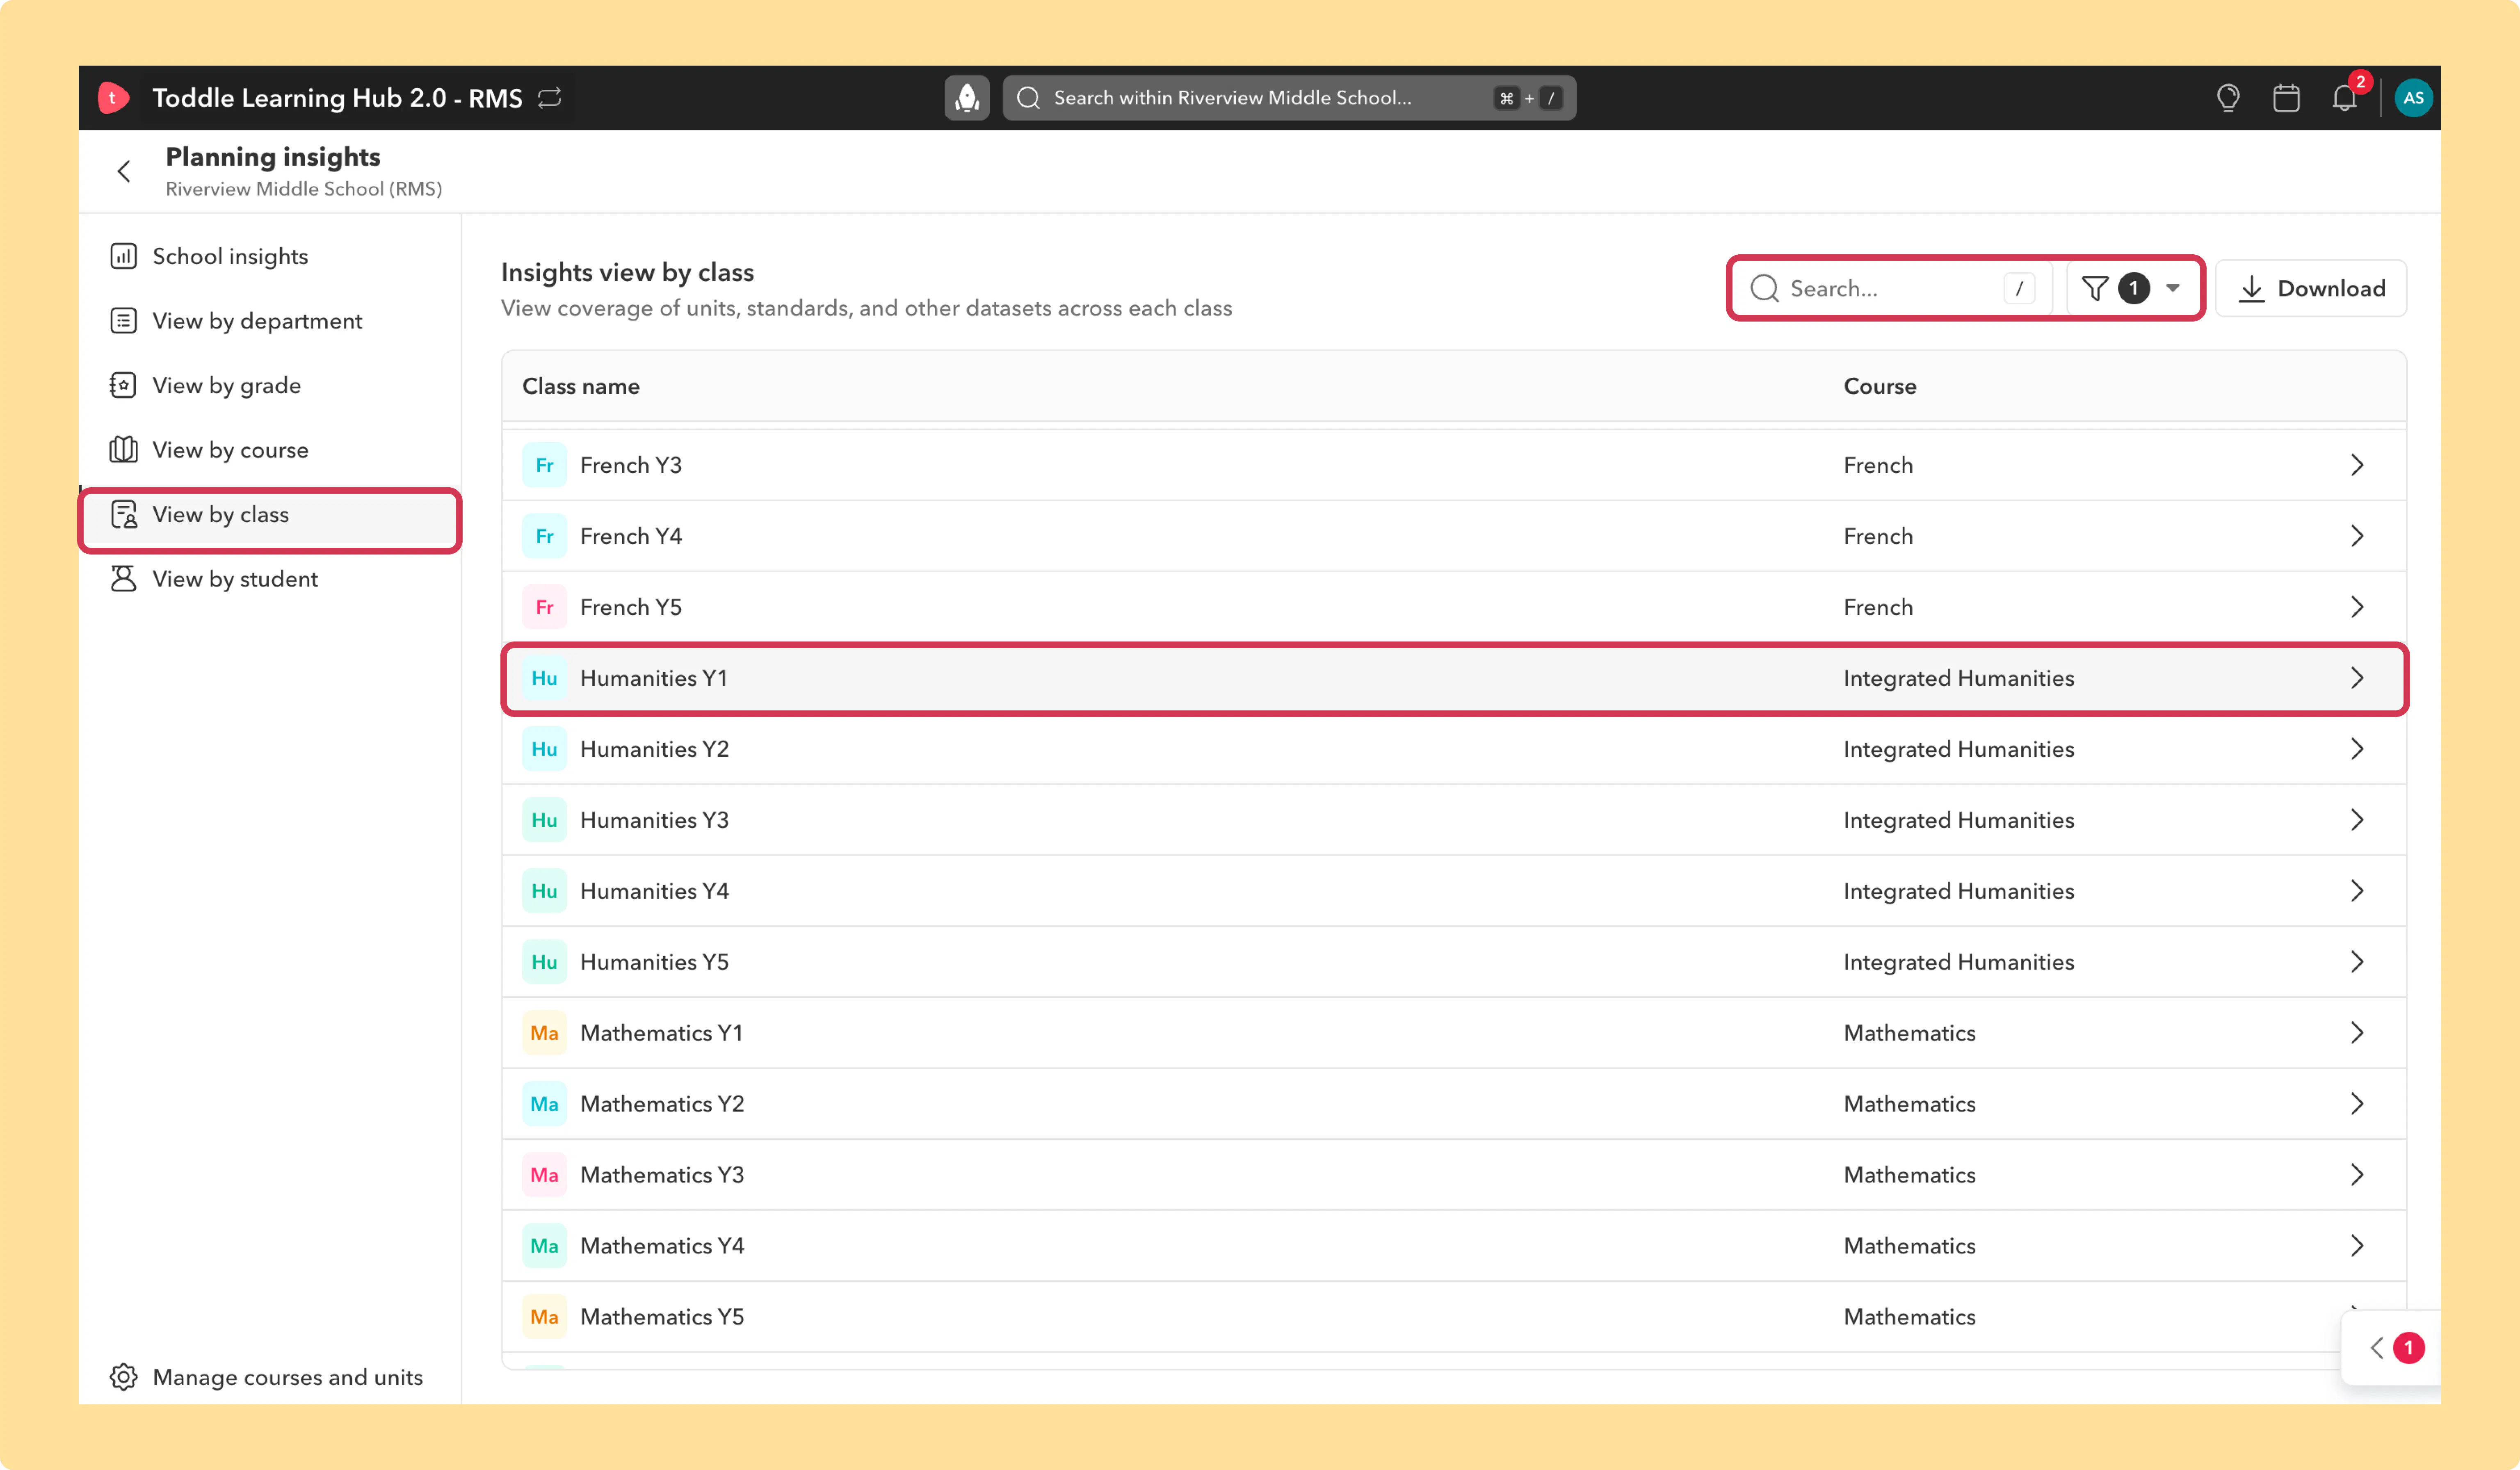Open the calendar icon in top bar
2520x1470 pixels.
2286,98
